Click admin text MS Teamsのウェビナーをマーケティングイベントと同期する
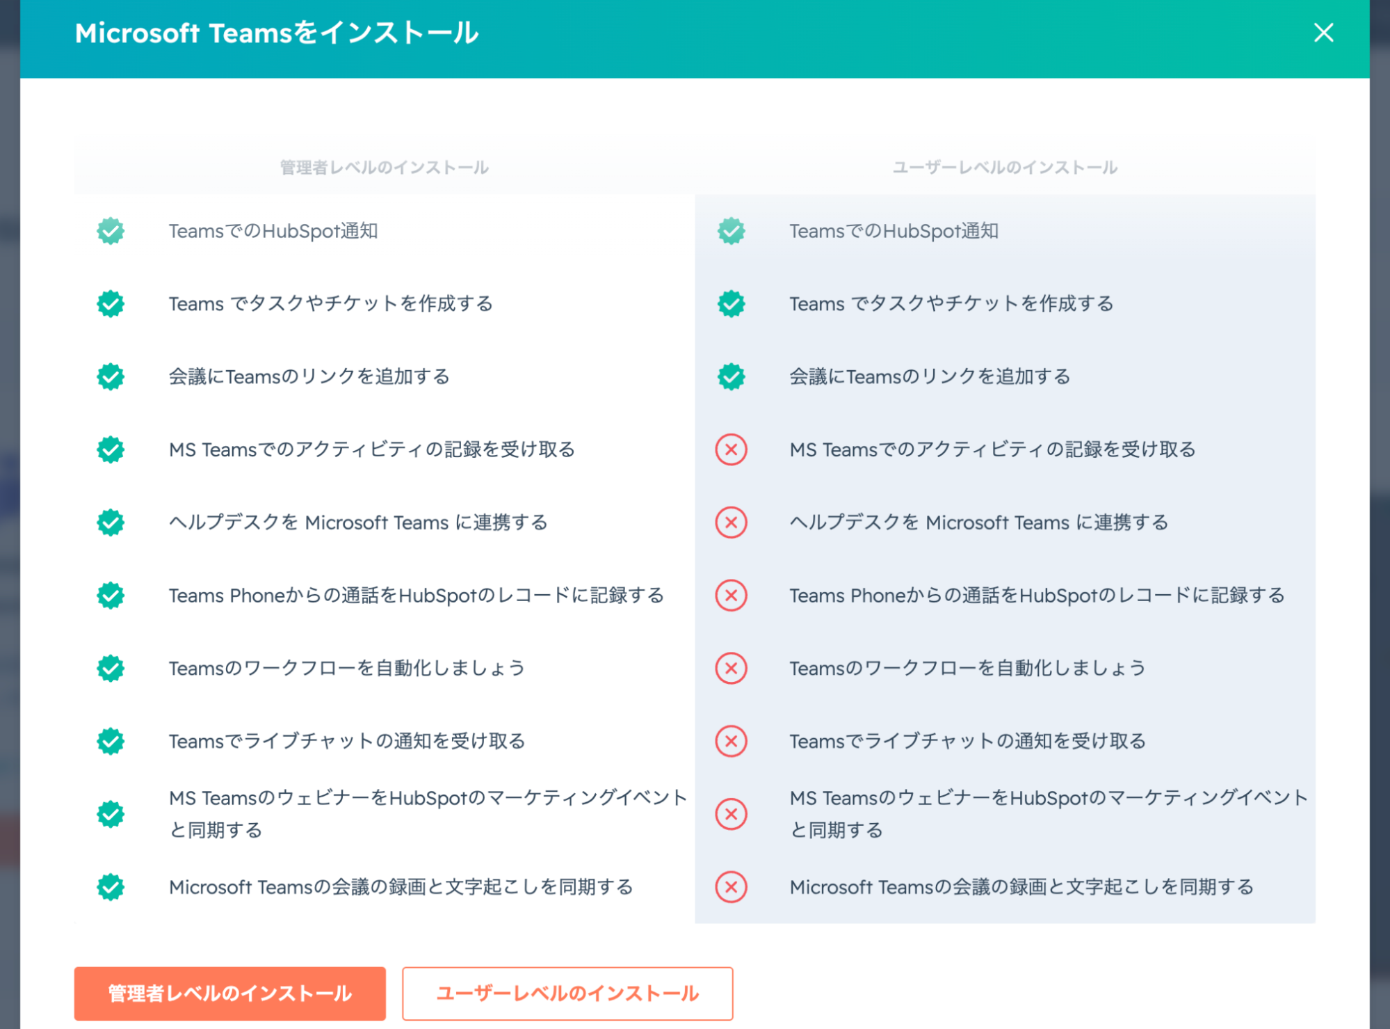 (428, 814)
